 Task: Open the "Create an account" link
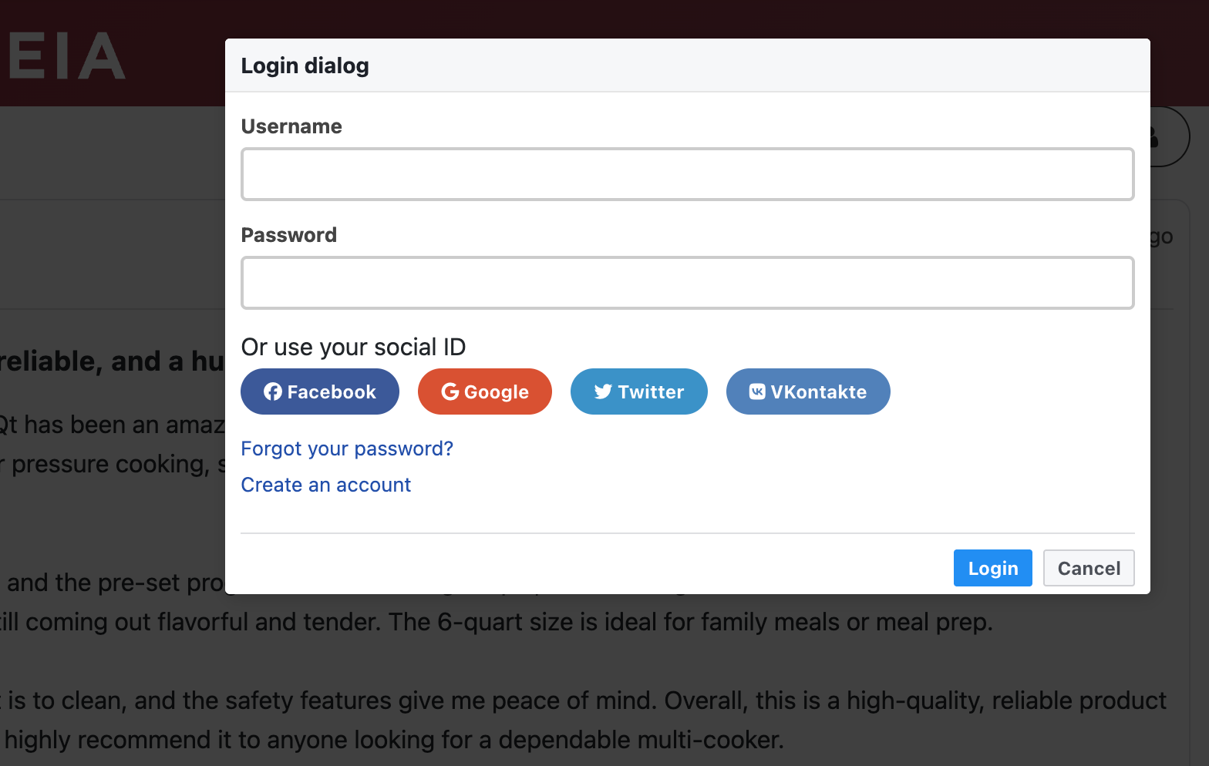pyautogui.click(x=325, y=485)
